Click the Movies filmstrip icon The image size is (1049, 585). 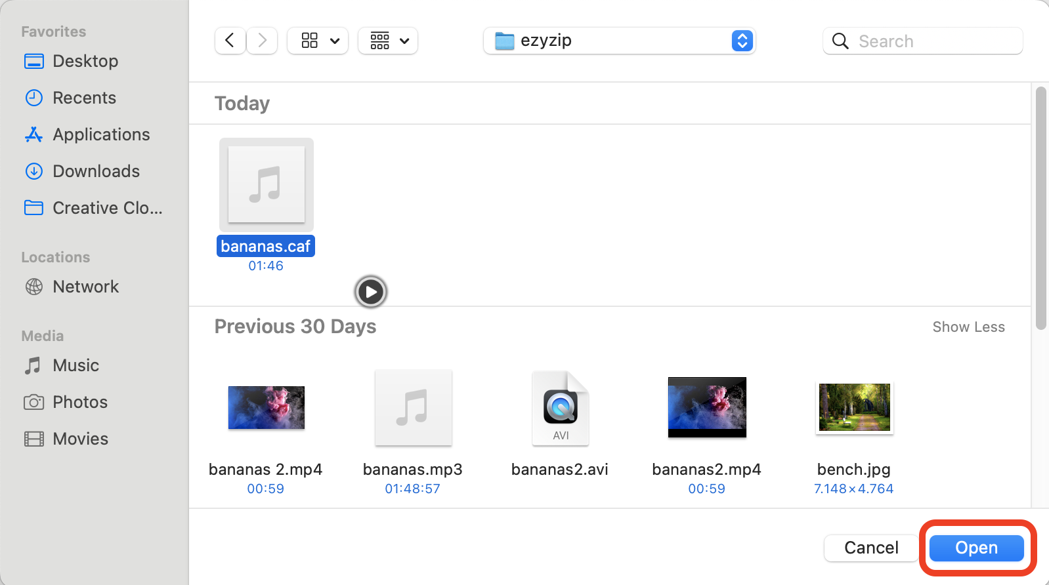tap(34, 439)
